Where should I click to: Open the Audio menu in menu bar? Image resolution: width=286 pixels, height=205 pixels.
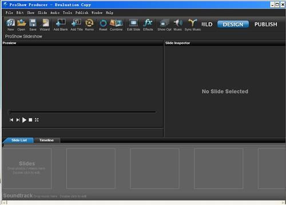(x=55, y=13)
